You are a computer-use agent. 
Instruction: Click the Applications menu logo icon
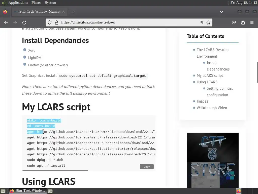tap(4, 3)
